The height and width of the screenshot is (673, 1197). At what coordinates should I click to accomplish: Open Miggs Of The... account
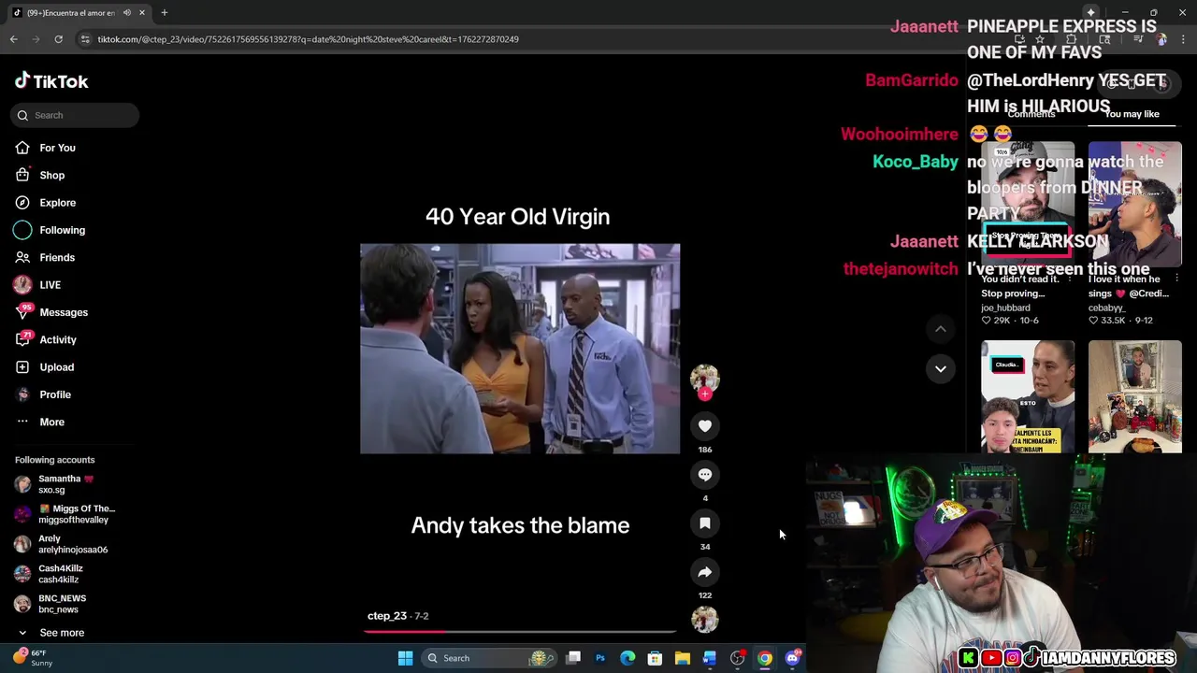coord(65,514)
